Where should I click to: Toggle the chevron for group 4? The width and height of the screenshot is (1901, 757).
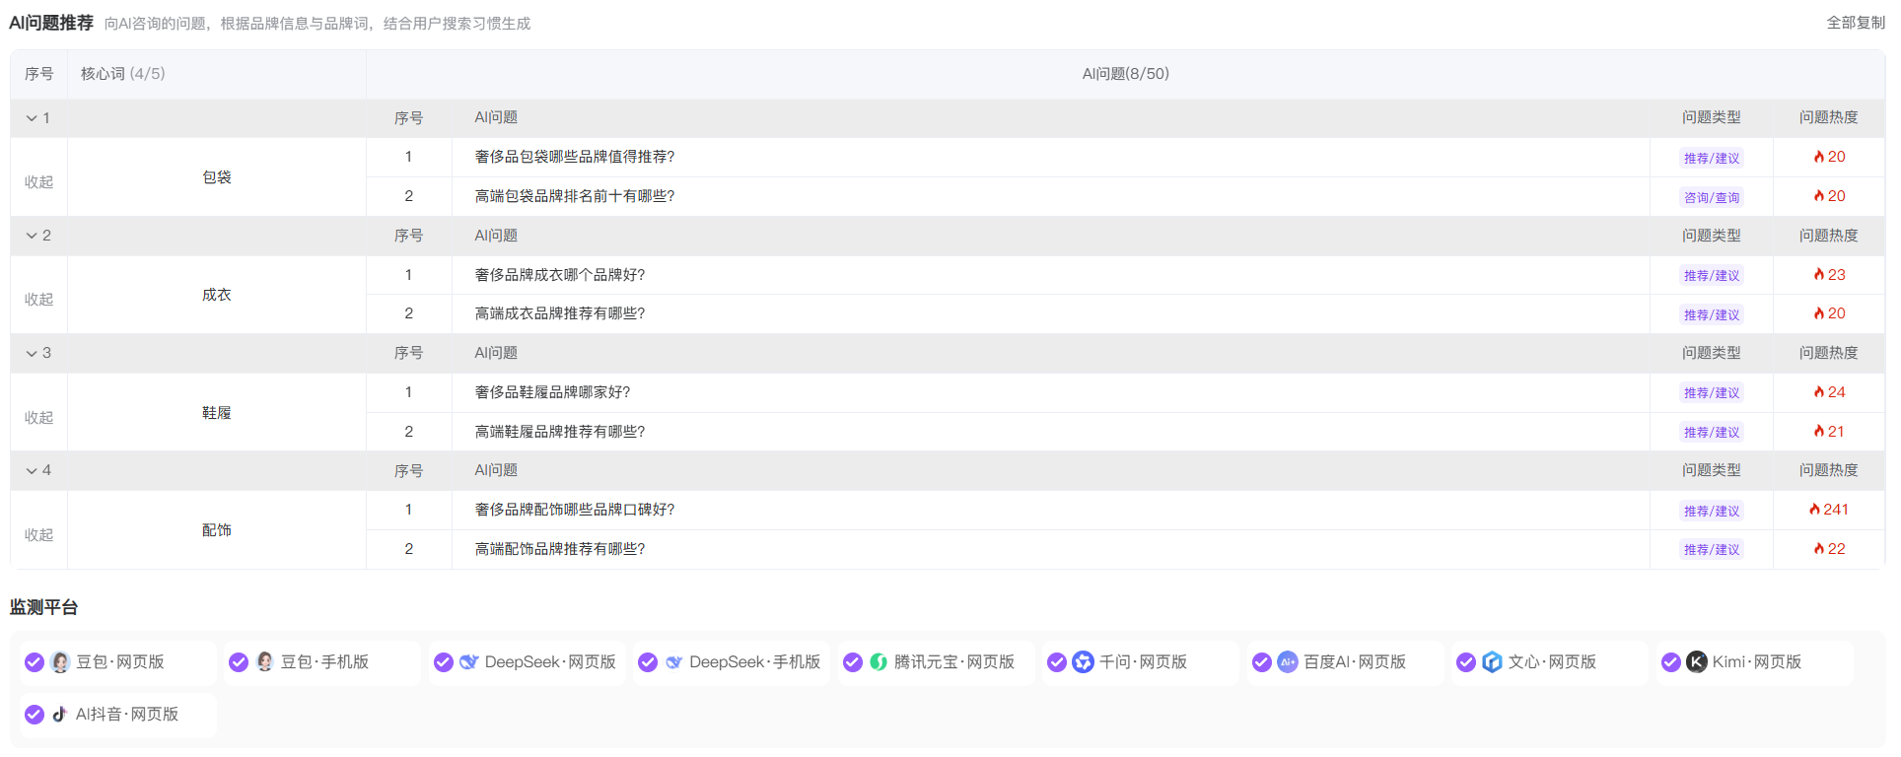tap(32, 471)
